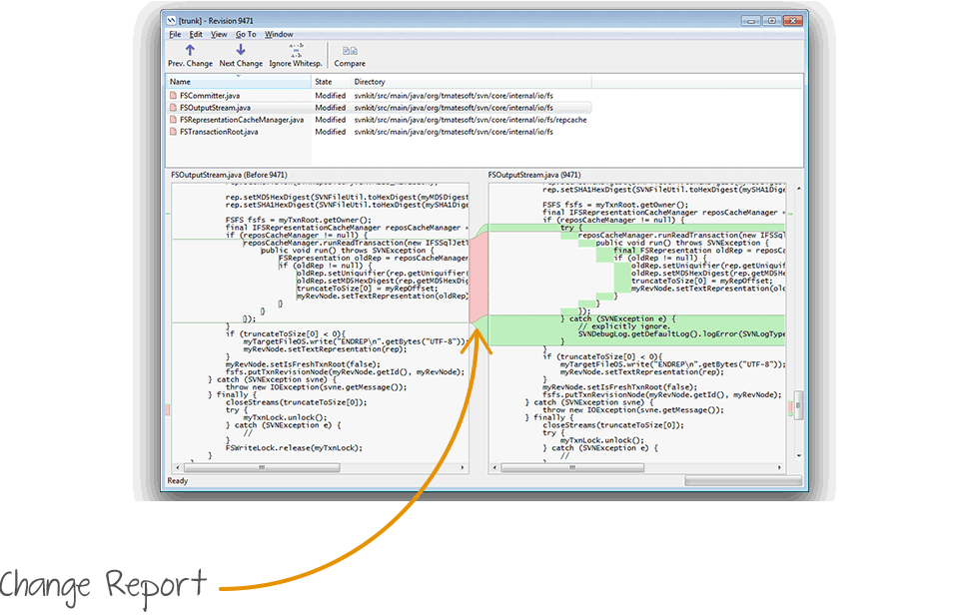Select FSRepresentationCacheManager.java file entry
Screen dimensions: 959x615
[241, 120]
